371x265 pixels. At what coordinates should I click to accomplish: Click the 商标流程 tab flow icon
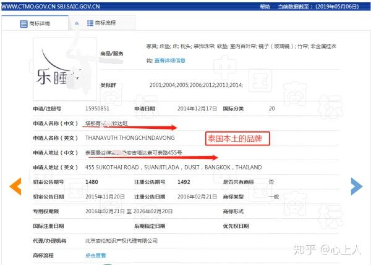(x=90, y=23)
